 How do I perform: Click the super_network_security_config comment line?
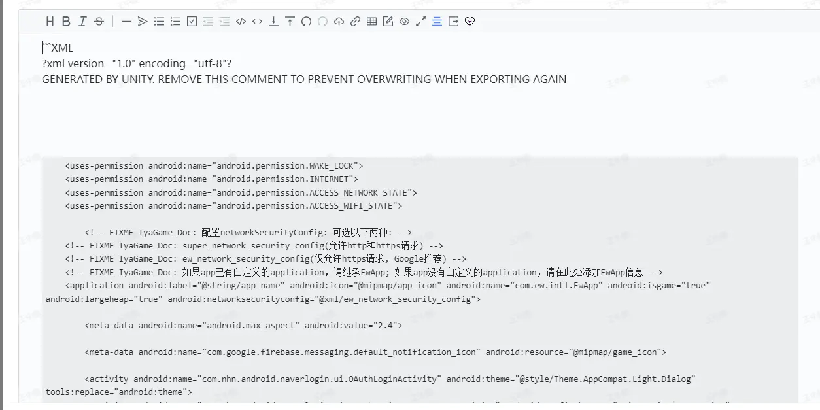[x=254, y=246]
